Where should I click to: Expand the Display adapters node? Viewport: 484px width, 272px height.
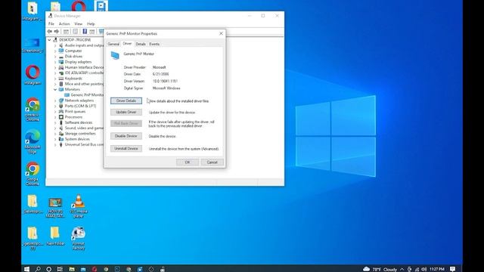pyautogui.click(x=55, y=62)
